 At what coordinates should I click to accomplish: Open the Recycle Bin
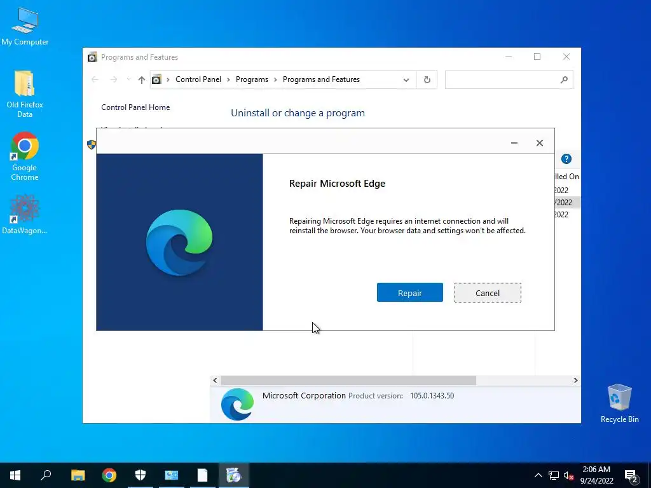(619, 403)
